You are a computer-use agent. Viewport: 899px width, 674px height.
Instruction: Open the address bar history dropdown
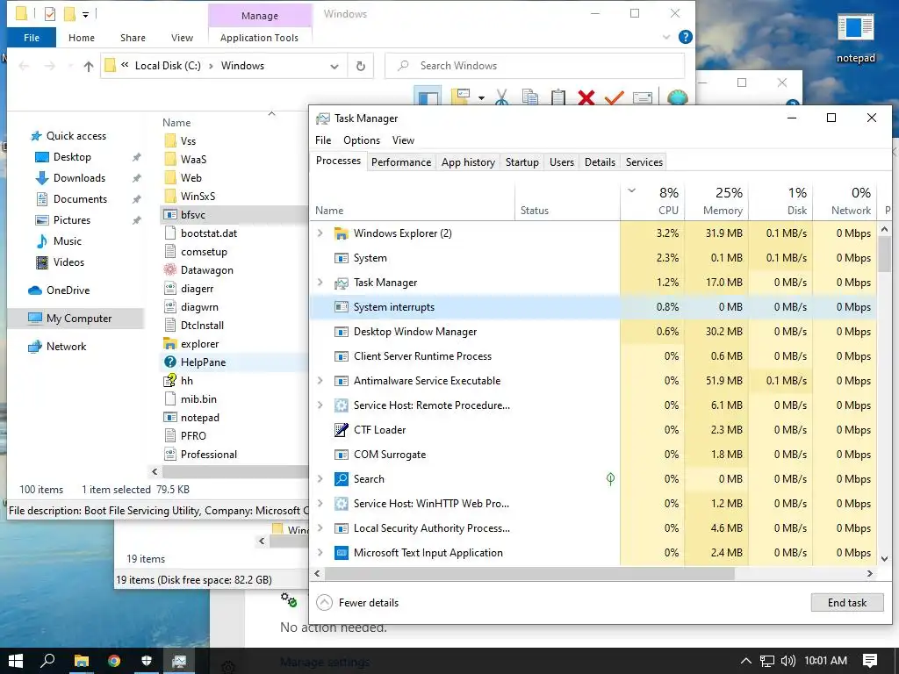pos(334,66)
